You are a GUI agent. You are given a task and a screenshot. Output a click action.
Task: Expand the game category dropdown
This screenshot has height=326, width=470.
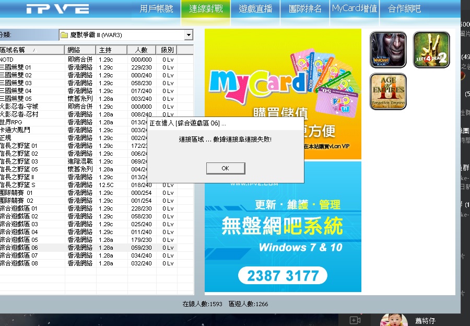point(189,35)
